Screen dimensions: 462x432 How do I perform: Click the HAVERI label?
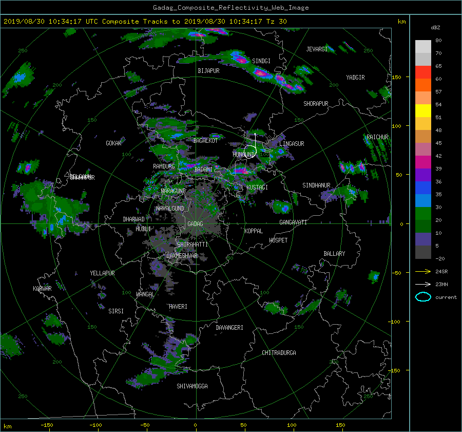click(178, 307)
